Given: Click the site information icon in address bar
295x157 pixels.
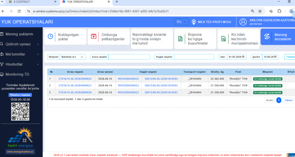Looking at the screenshot, I should click(29, 11).
